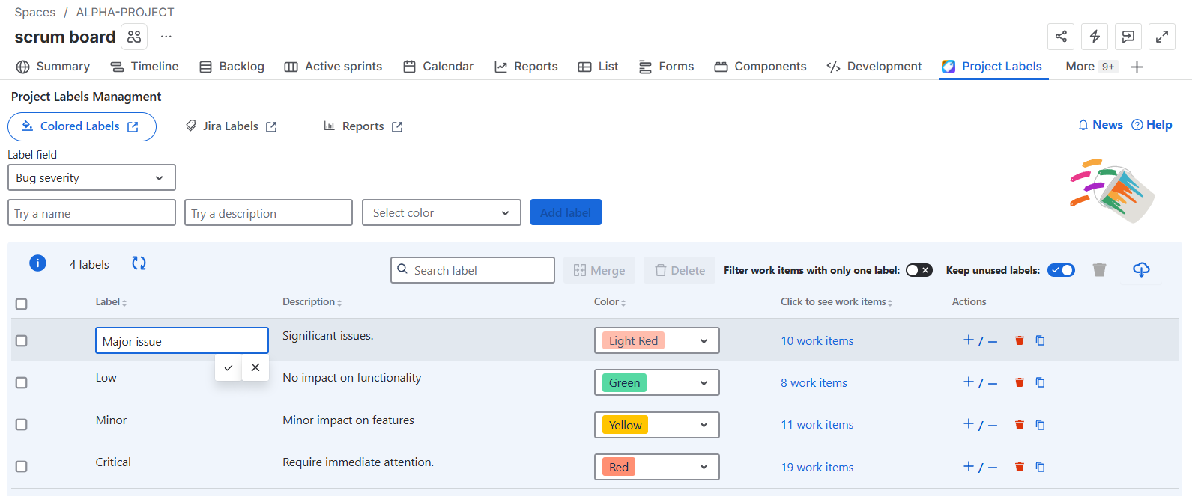The width and height of the screenshot is (1192, 496).
Task: Open the Yellow color dropdown for Minor
Action: tap(656, 425)
